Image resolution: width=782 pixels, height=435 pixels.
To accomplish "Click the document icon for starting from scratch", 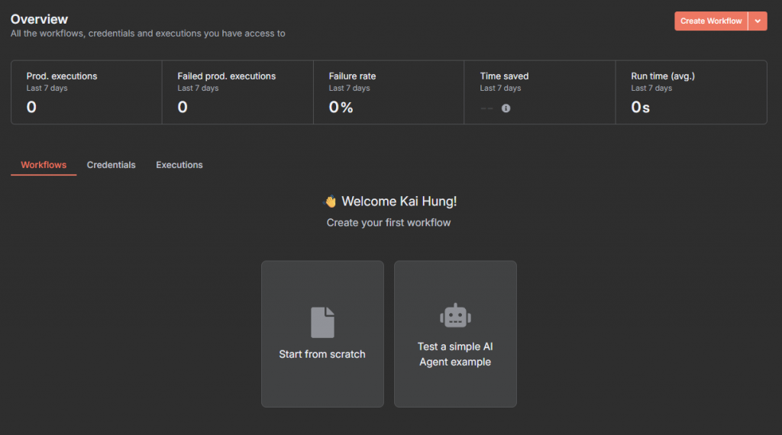I will coord(322,322).
